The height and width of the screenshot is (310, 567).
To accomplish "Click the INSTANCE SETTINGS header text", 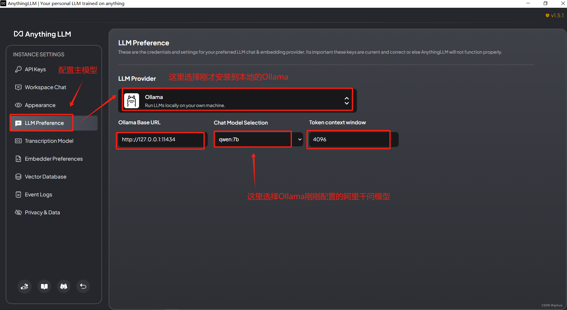I will coord(38,55).
